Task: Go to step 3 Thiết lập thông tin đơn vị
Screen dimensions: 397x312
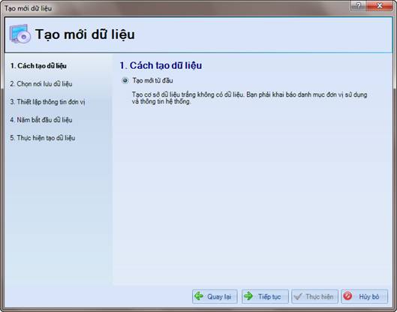Action: 47,102
